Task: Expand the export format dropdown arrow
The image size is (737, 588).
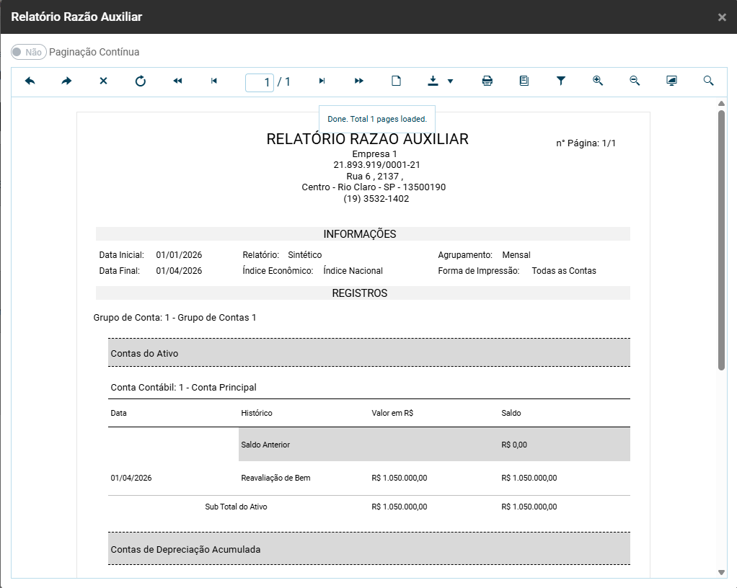Action: 451,81
